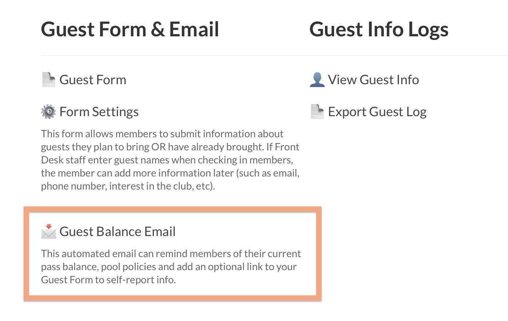The width and height of the screenshot is (508, 321).
Task: Open the Guest Balance Email settings link
Action: [118, 232]
